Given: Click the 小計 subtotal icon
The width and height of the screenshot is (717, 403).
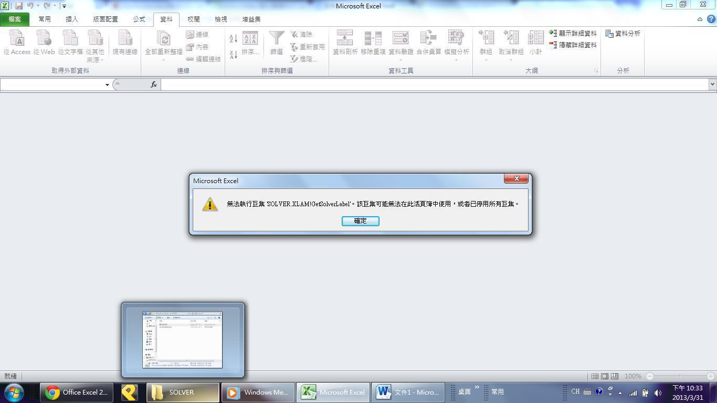Looking at the screenshot, I should click(536, 42).
